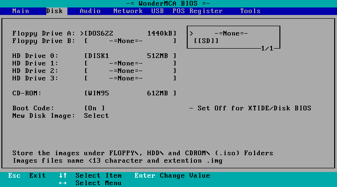Change Floppy Drive A DOS622 image
The width and height of the screenshot is (337, 187).
(130, 34)
